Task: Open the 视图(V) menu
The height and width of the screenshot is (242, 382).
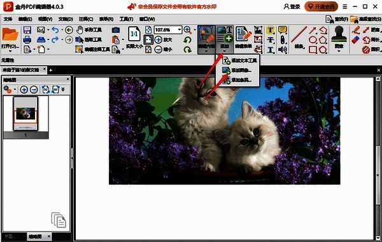Action: [45, 19]
